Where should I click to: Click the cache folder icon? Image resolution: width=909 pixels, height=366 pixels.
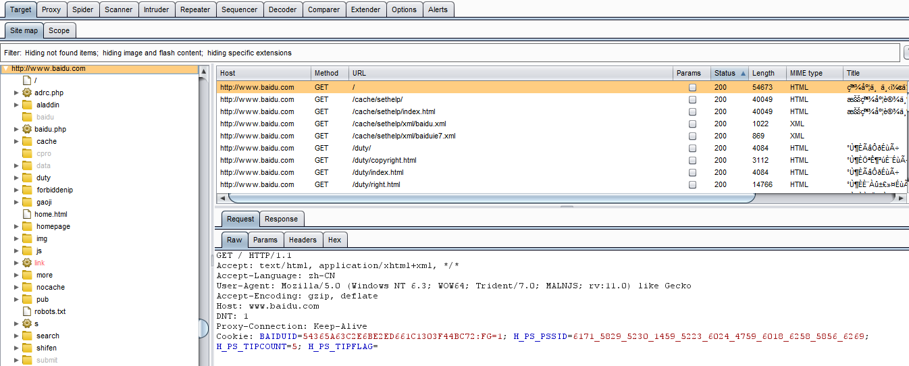click(27, 141)
